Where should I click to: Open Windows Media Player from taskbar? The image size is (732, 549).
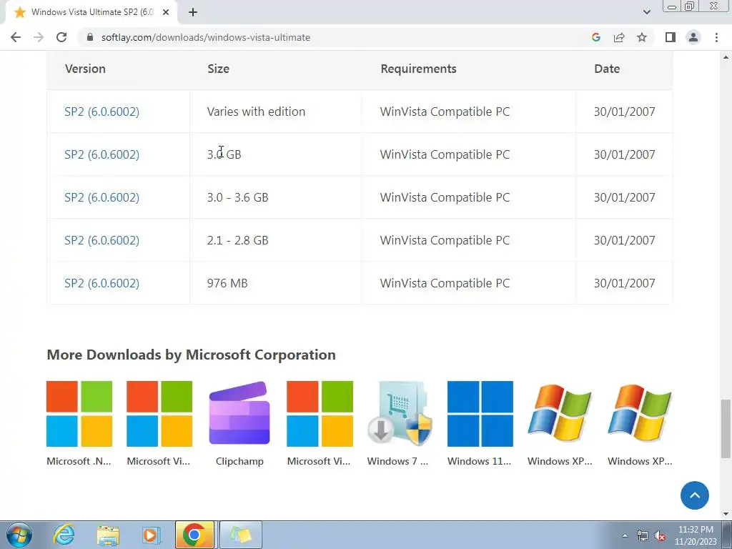point(151,535)
